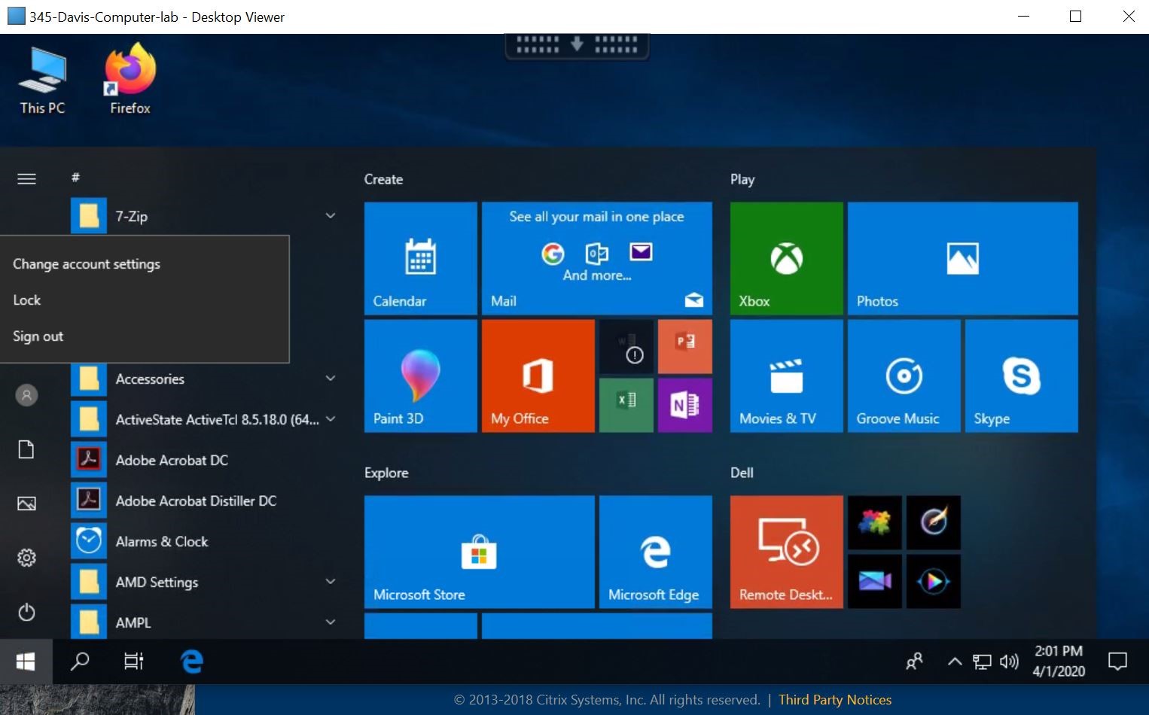Open Search on the taskbar
This screenshot has height=715, width=1149.
pyautogui.click(x=79, y=662)
